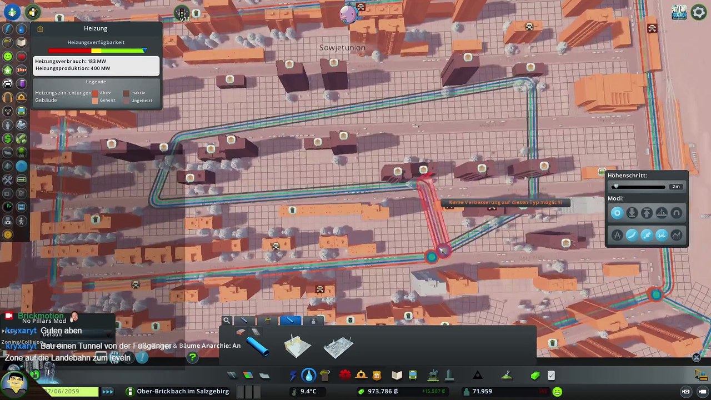The height and width of the screenshot is (400, 711).
Task: Toggle road bending option
Action: click(x=632, y=235)
